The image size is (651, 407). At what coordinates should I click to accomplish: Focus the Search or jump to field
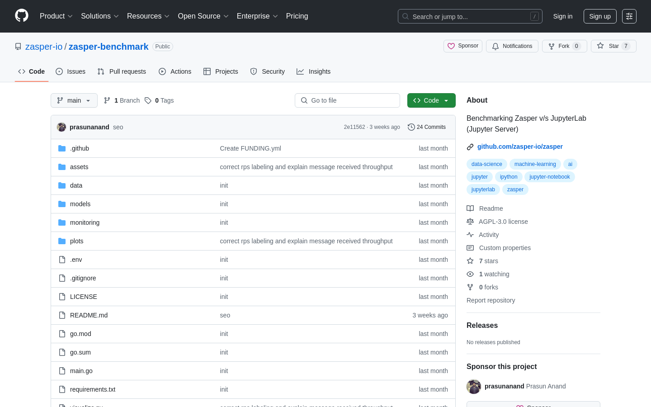pyautogui.click(x=470, y=16)
